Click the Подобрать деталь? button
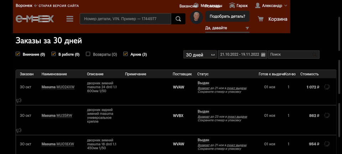 227,16
